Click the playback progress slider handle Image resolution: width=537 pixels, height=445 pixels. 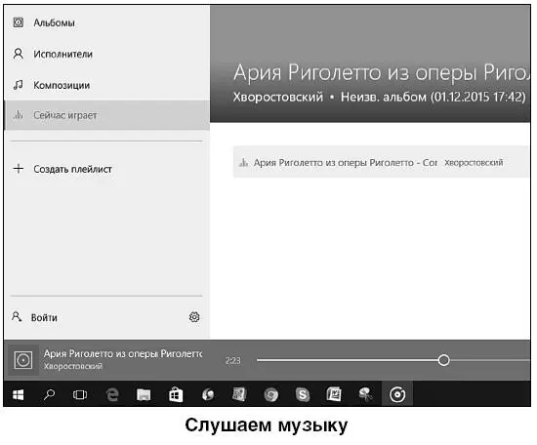point(444,360)
